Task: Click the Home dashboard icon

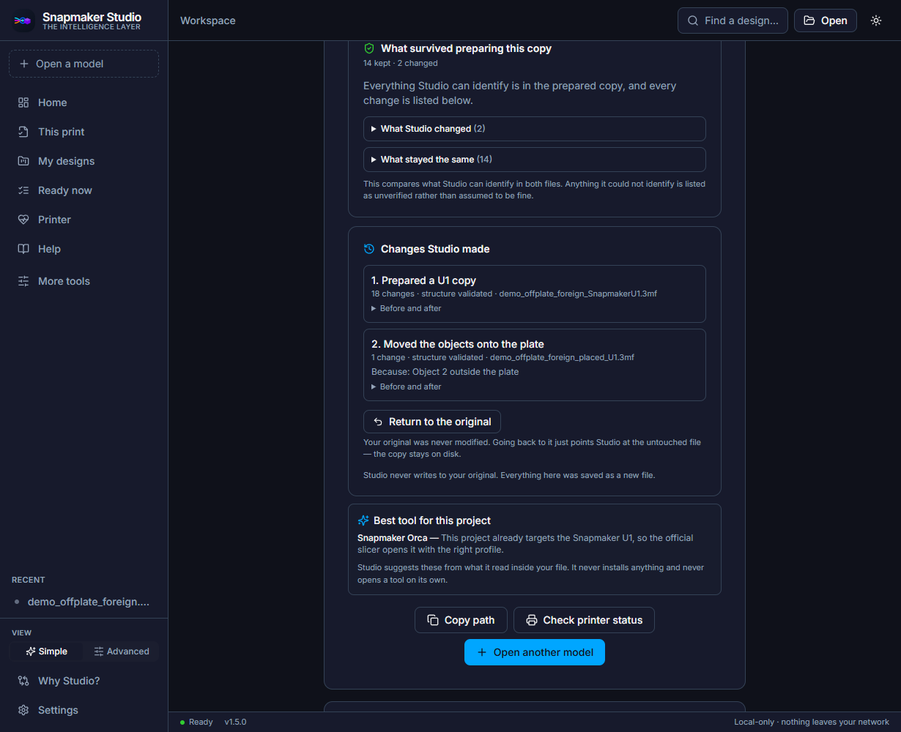Action: point(23,102)
